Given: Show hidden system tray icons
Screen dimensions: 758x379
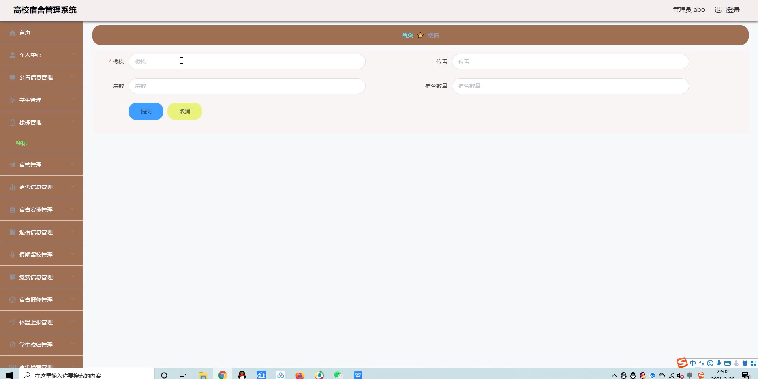Looking at the screenshot, I should point(614,375).
